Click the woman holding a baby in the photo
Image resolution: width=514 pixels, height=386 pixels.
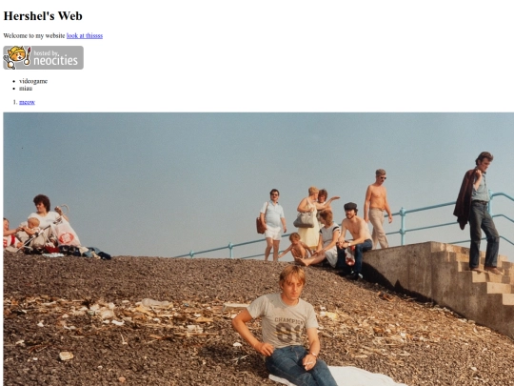pos(44,223)
